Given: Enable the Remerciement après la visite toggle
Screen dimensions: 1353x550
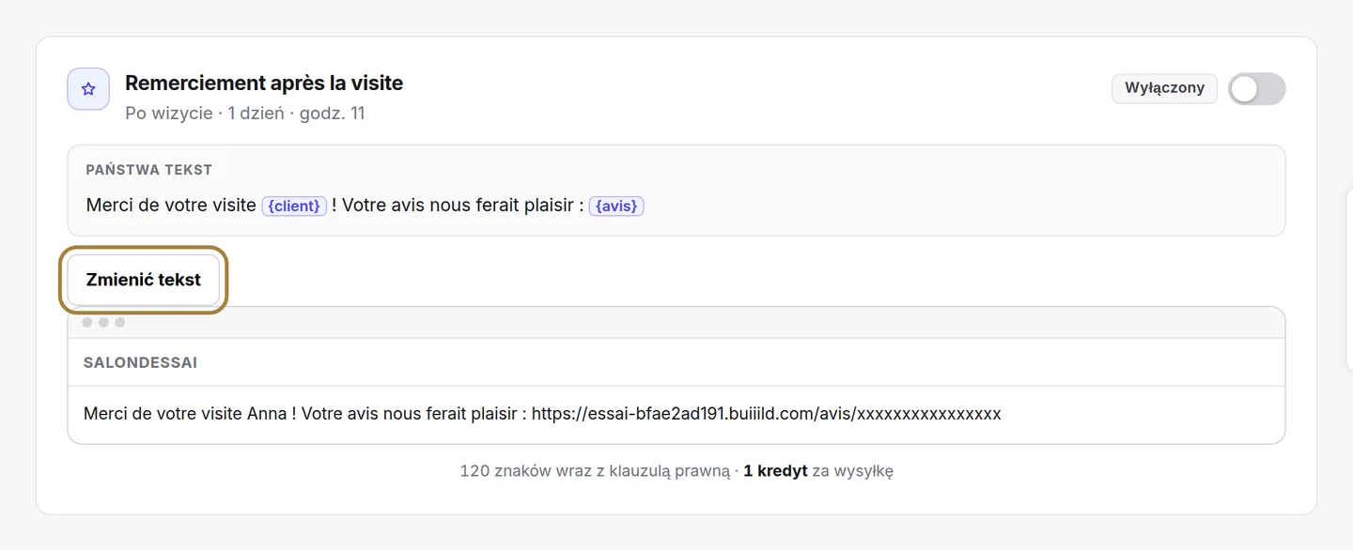Looking at the screenshot, I should [1256, 89].
